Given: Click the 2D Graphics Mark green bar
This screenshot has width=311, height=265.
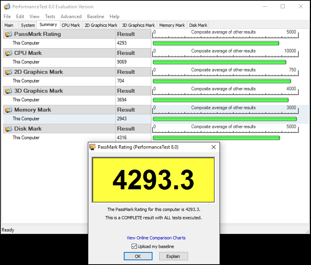Looking at the screenshot, I should pos(222,81).
